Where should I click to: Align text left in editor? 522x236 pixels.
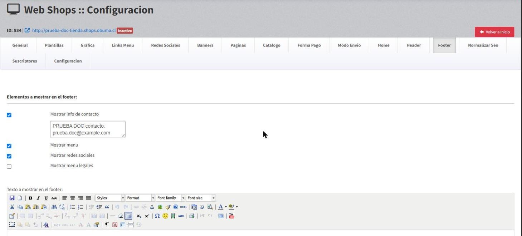pyautogui.click(x=64, y=198)
